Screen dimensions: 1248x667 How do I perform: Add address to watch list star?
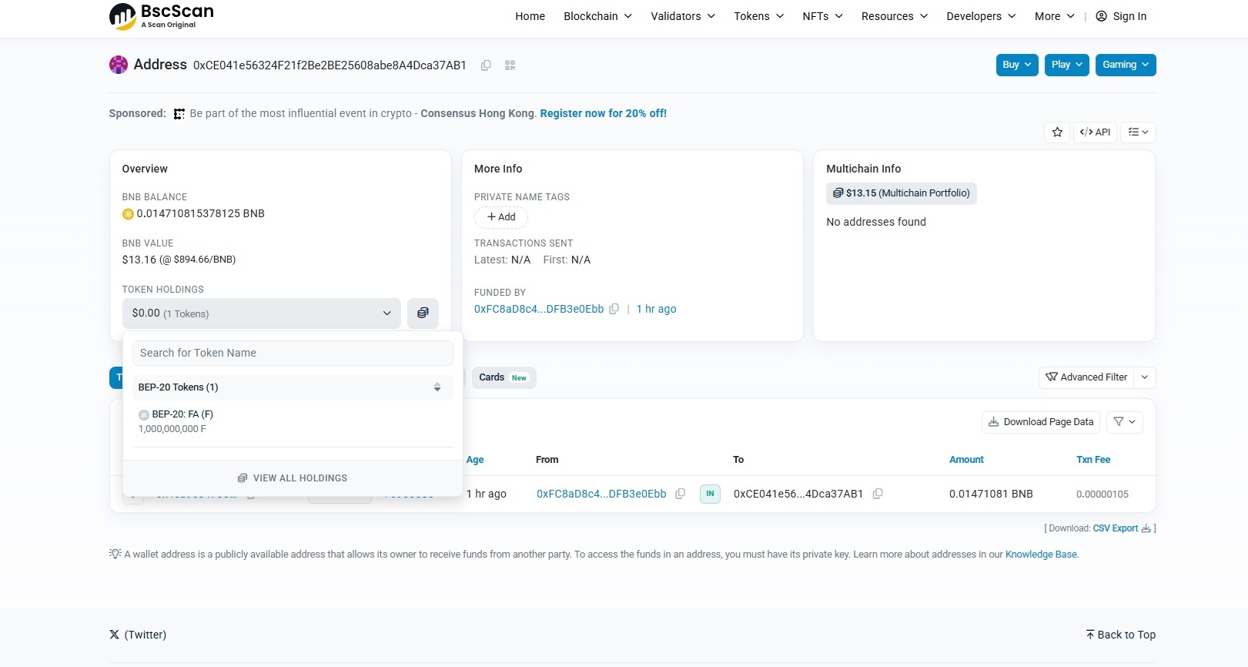point(1057,132)
